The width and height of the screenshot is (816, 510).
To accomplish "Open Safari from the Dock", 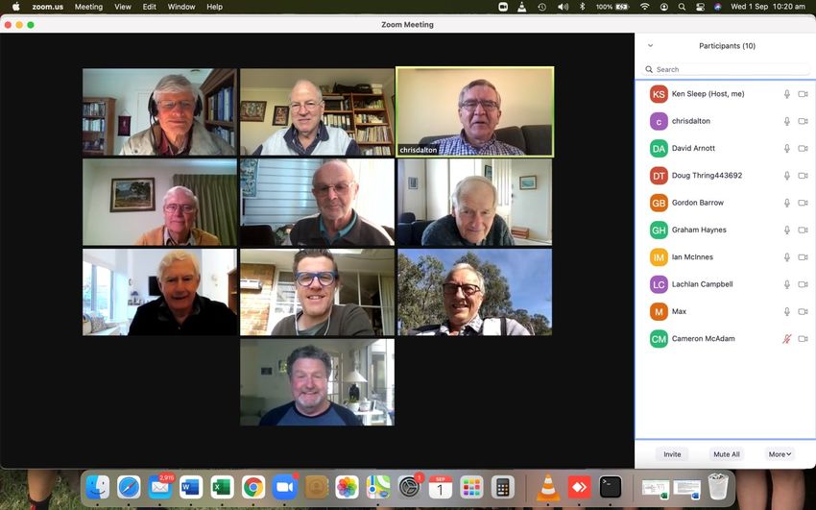I will coord(129,487).
